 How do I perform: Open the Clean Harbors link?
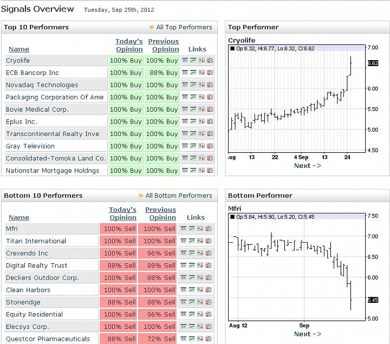click(28, 290)
